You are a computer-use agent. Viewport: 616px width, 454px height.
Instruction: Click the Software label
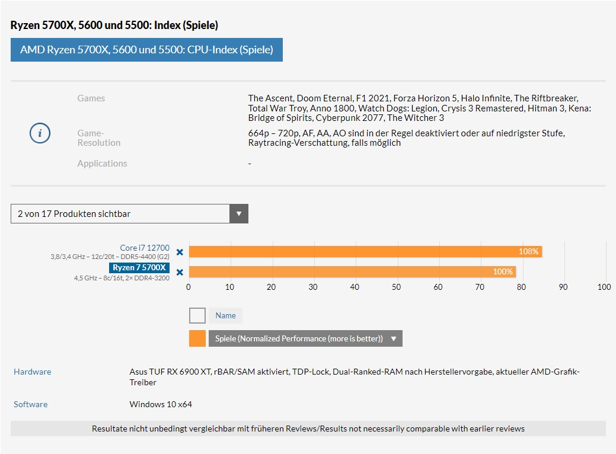coord(31,405)
